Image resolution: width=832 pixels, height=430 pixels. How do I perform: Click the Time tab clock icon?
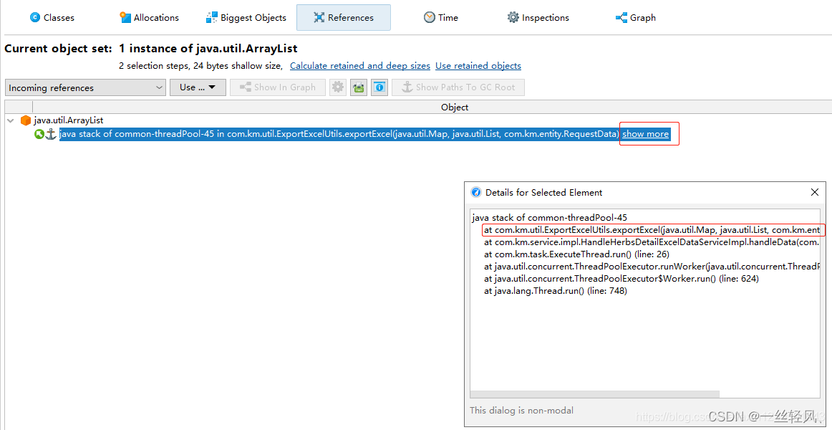click(x=430, y=17)
